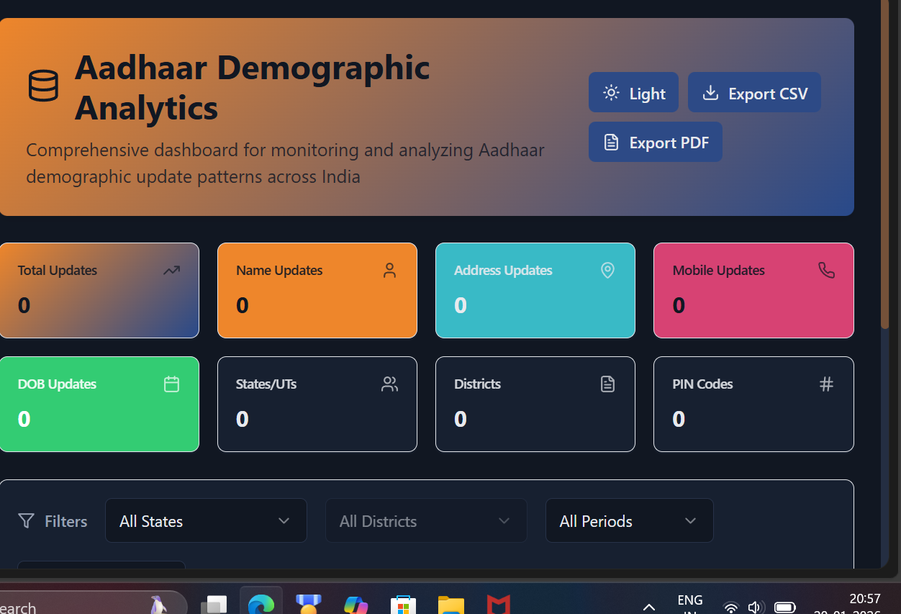The image size is (901, 614).
Task: Click the phone icon on Mobile Updates card
Action: (x=826, y=270)
